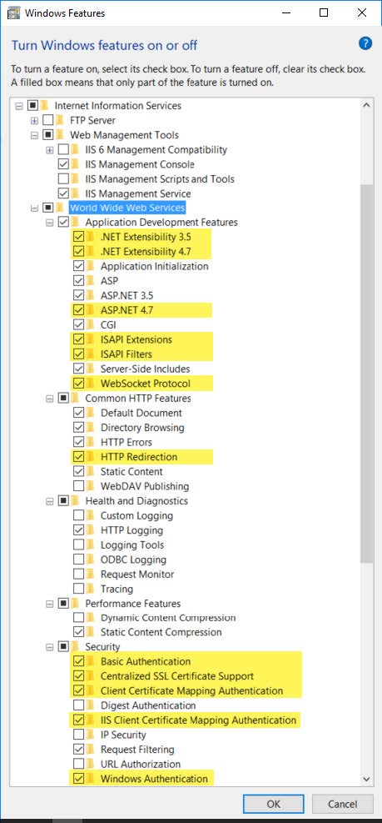Click folder icon next to Basic Authentication
The width and height of the screenshot is (382, 823).
point(92,661)
